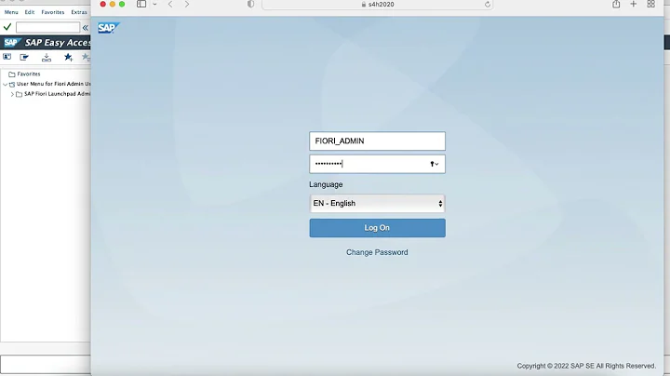Click the SAP logo on login page

pos(109,28)
